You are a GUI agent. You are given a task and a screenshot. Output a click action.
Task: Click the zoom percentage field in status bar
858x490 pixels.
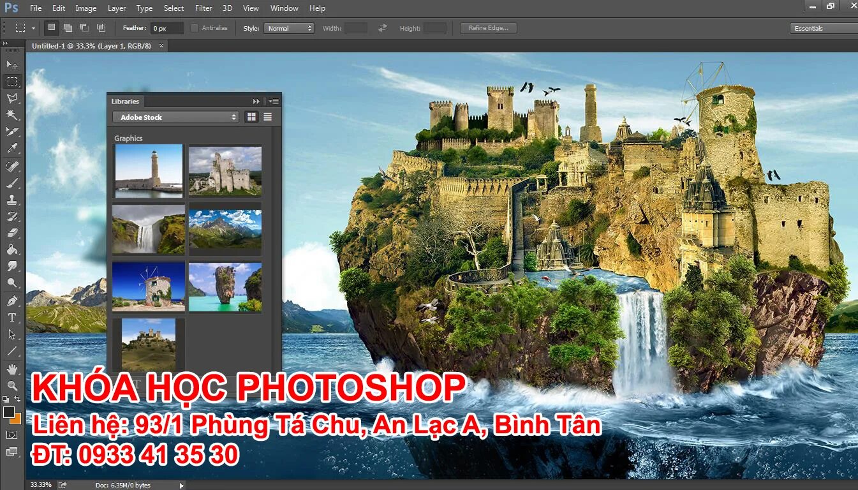click(x=41, y=485)
